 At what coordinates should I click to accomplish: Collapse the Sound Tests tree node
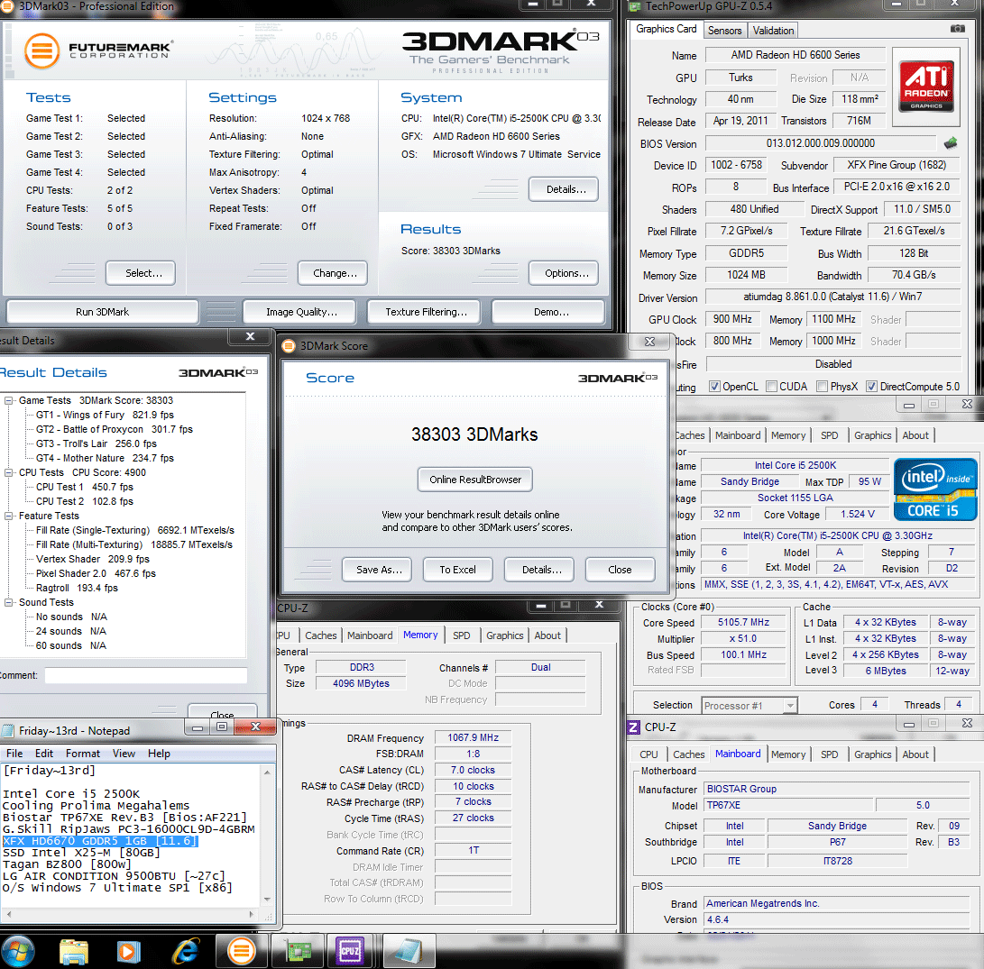[x=9, y=602]
